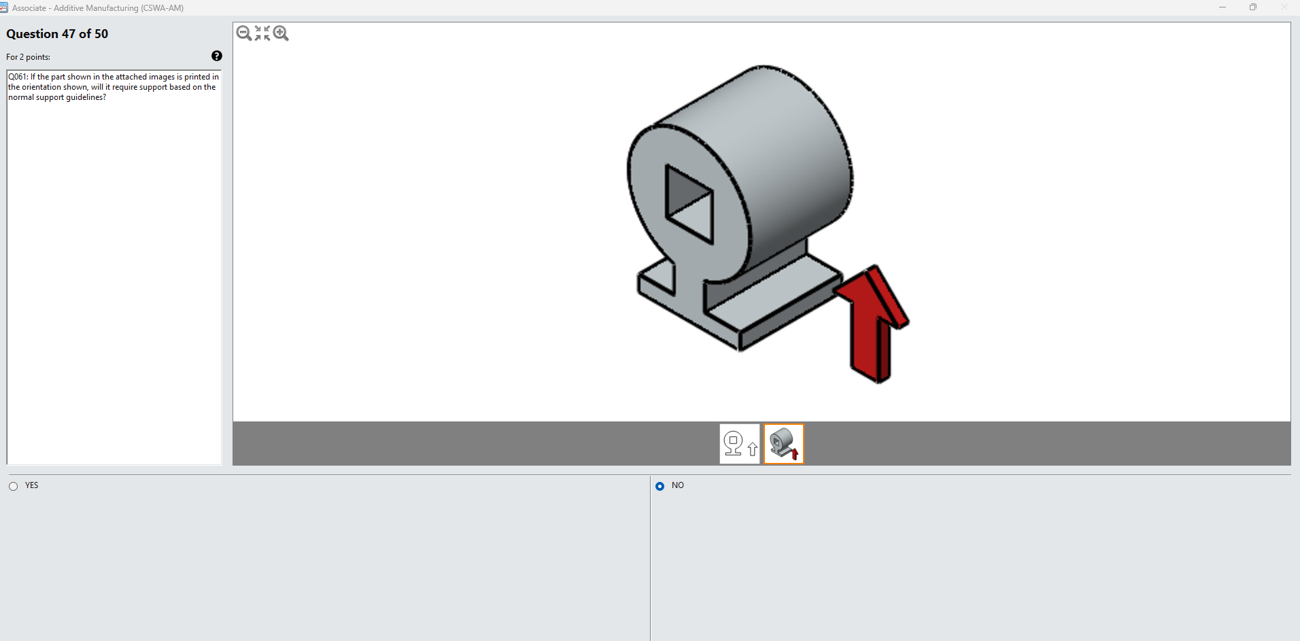Image resolution: width=1300 pixels, height=641 pixels.
Task: Select the NO answer option
Action: pos(660,485)
